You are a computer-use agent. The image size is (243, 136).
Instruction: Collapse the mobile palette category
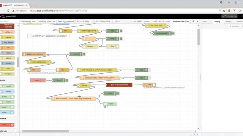click(x=3, y=119)
